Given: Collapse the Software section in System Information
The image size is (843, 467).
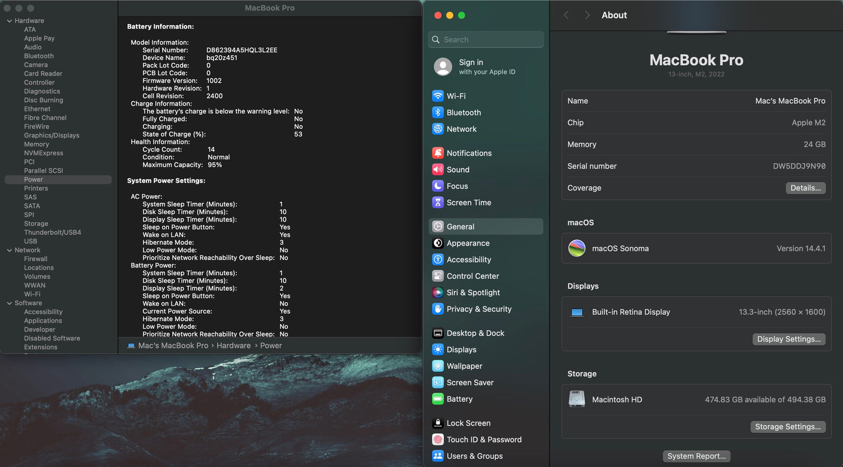Looking at the screenshot, I should tap(9, 303).
